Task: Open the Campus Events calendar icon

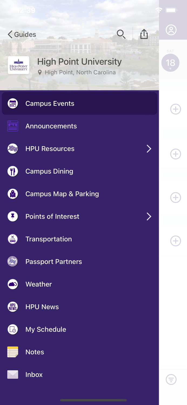Action: tap(12, 103)
